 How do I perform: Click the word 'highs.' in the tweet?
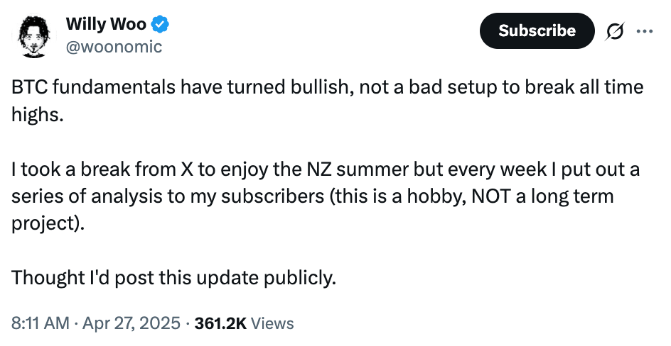[37, 115]
